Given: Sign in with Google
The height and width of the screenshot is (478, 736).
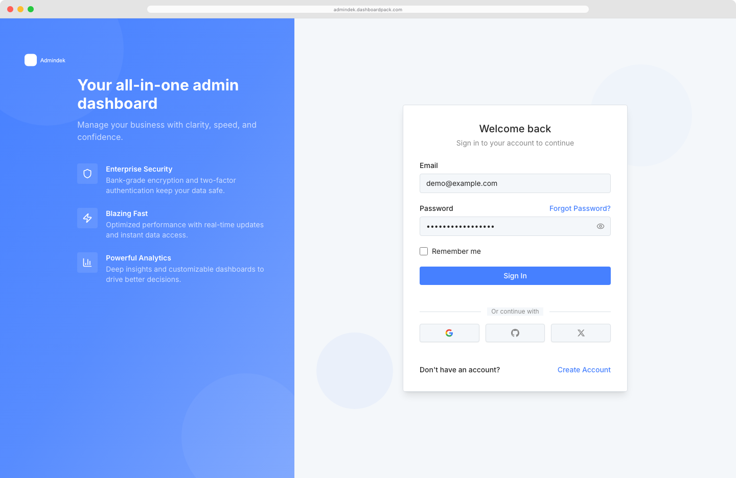Looking at the screenshot, I should tap(449, 333).
